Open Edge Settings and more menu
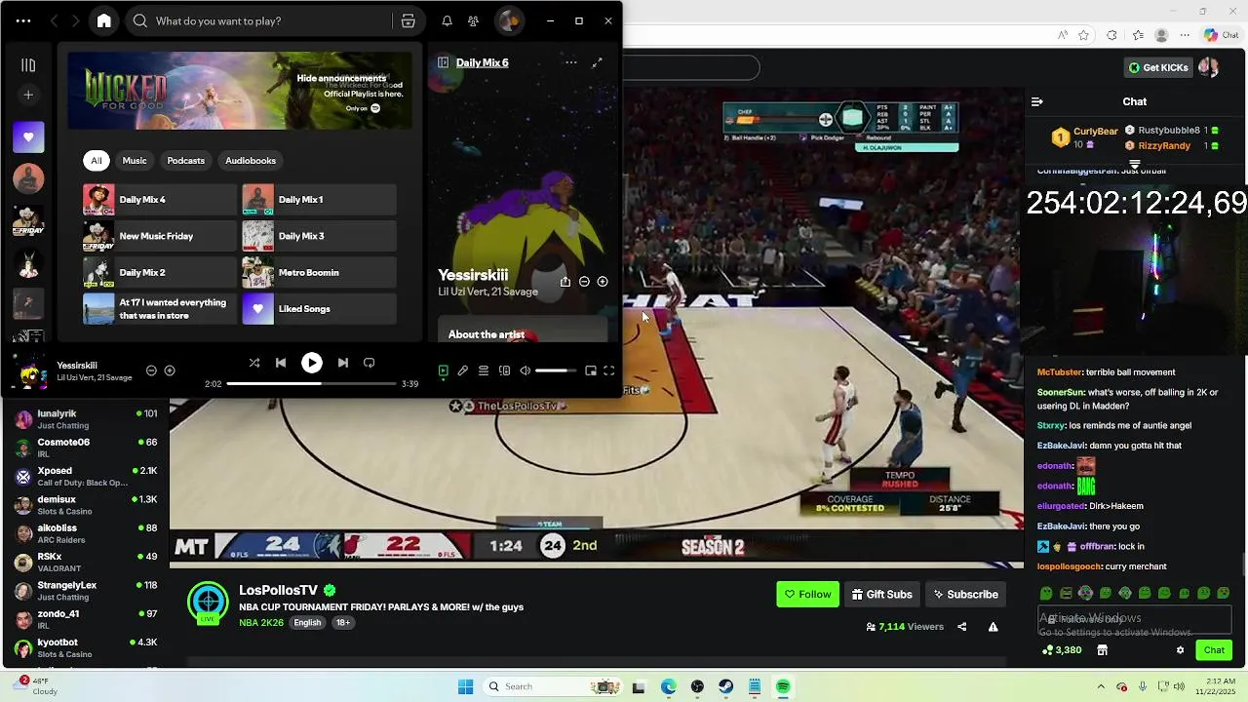1248x702 pixels. click(x=1186, y=35)
